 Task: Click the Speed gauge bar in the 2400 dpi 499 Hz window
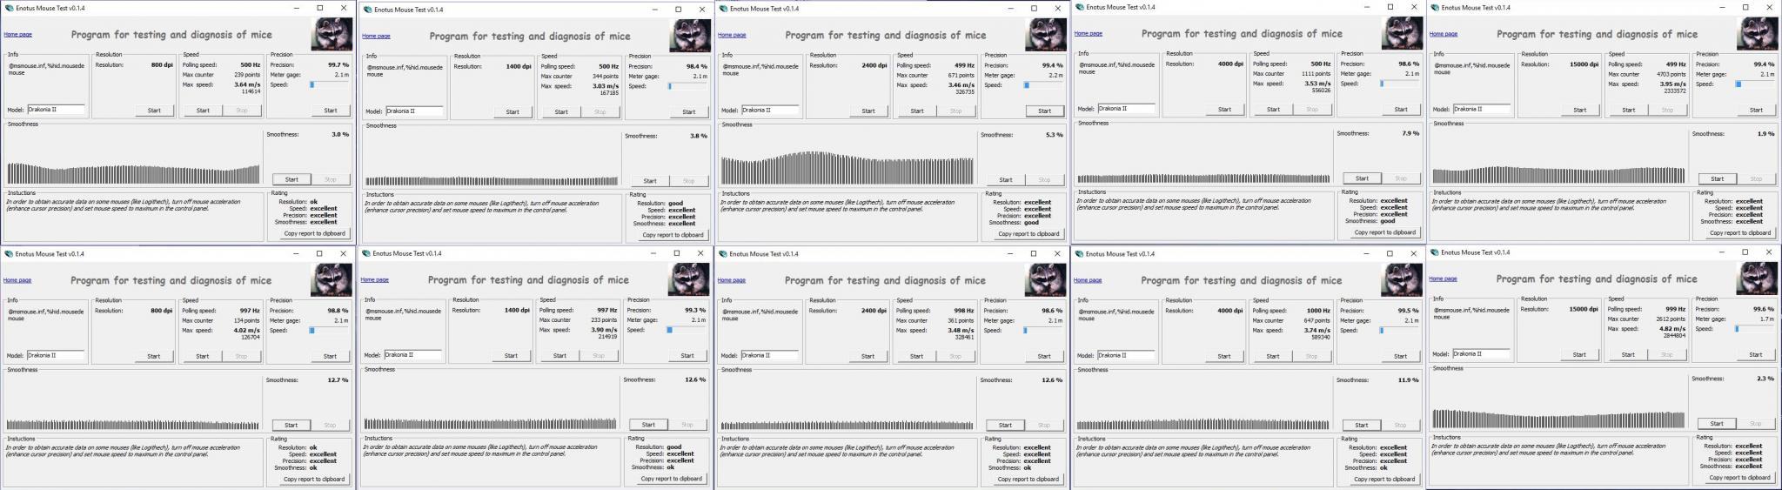pyautogui.click(x=1042, y=85)
